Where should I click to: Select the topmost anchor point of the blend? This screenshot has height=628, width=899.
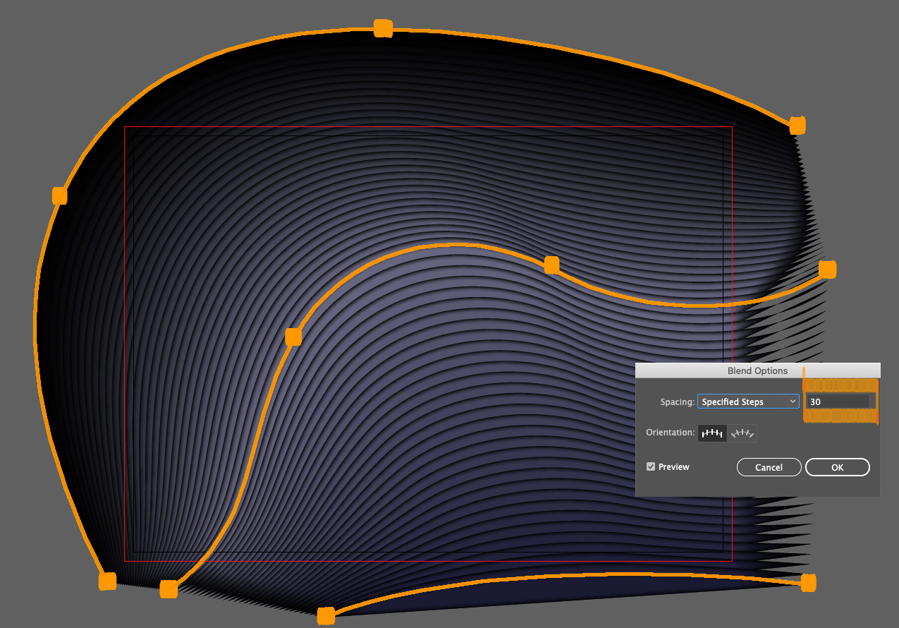pos(383,27)
